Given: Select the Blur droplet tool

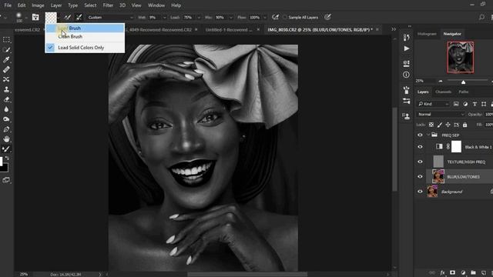Looking at the screenshot, I should click(x=6, y=109).
